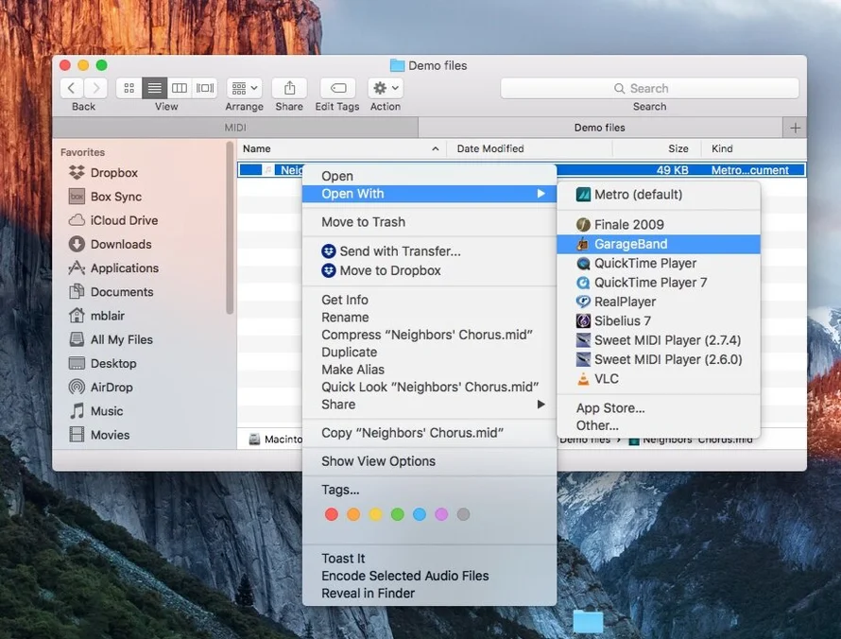Quick Look "Neighbors' Chorus.mid"
This screenshot has width=841, height=639.
[429, 387]
